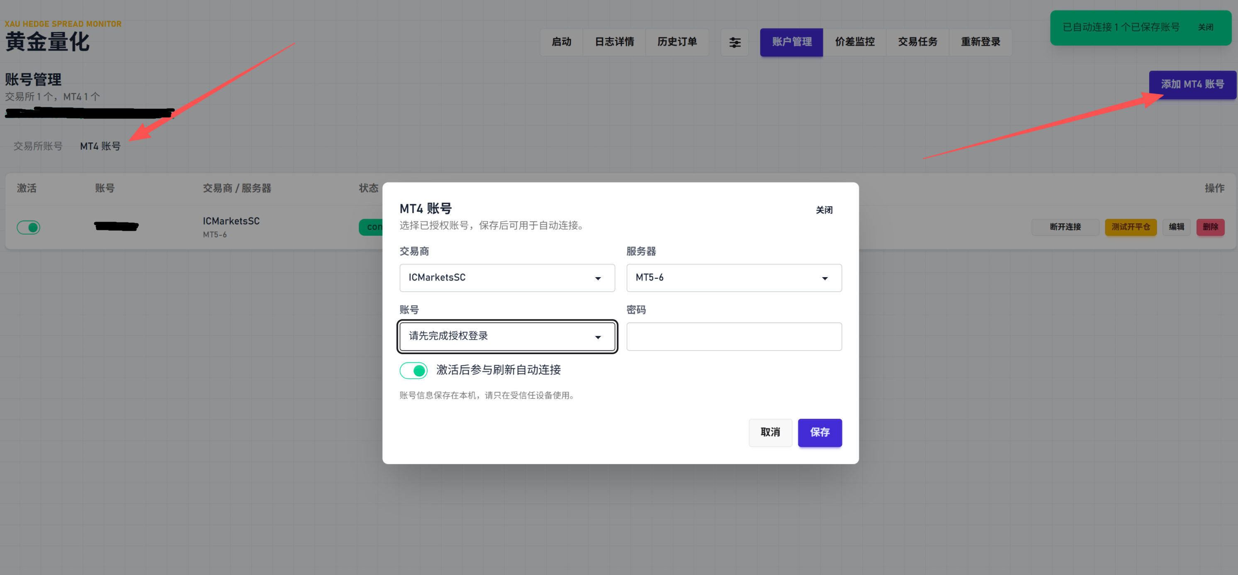
Task: Open the filter settings sliders icon
Action: [x=735, y=42]
